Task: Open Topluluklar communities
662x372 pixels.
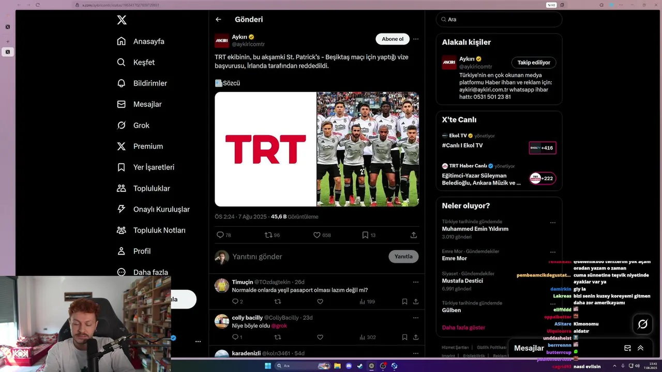Action: (144, 189)
